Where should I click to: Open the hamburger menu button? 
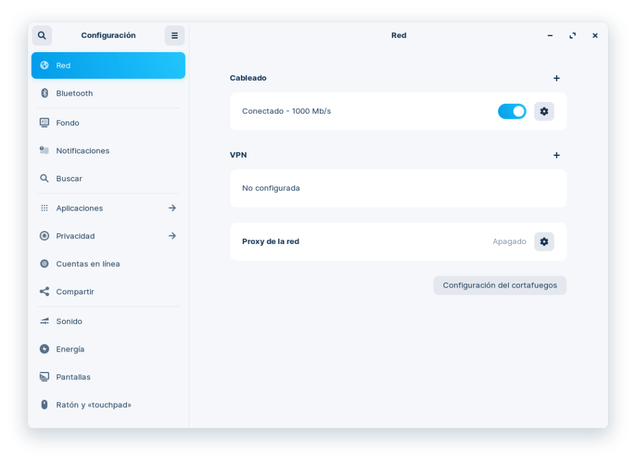pos(175,35)
